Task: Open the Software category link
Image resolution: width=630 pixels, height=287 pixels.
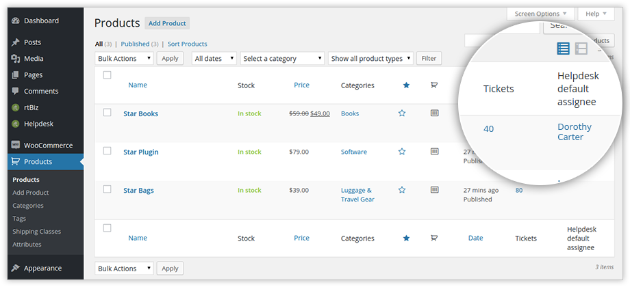Action: point(354,152)
